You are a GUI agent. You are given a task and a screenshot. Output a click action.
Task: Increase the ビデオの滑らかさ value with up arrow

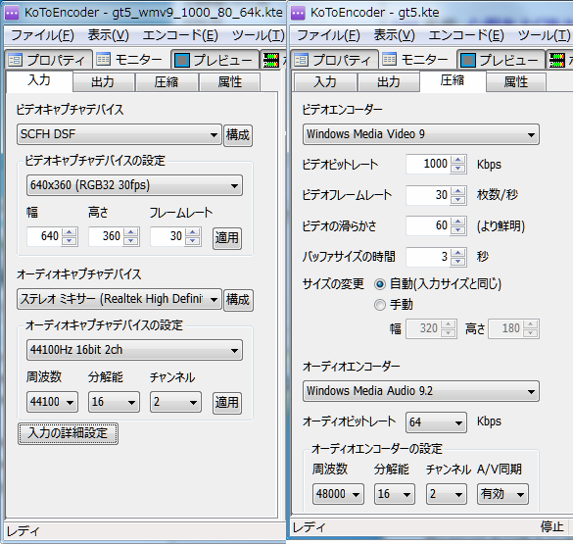458,222
